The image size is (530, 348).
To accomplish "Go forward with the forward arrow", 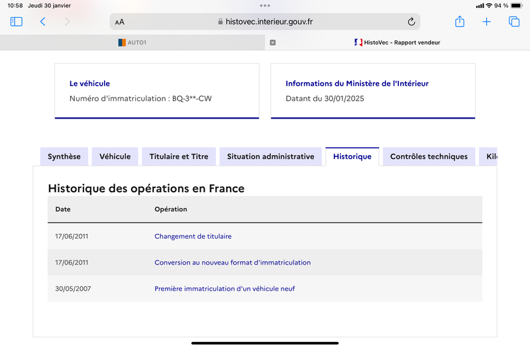I will pos(68,22).
